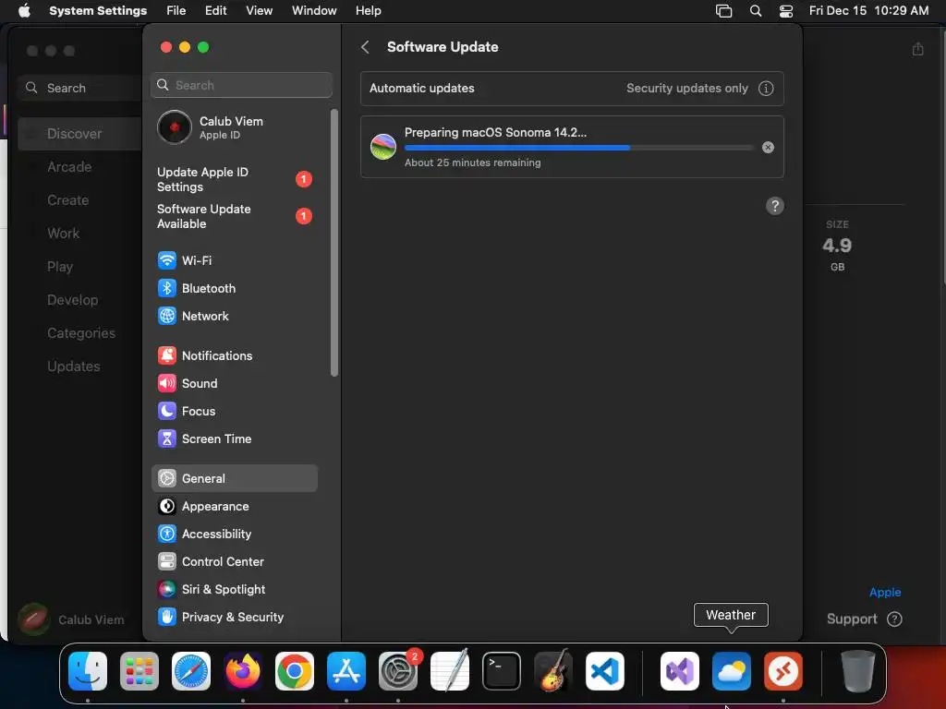Click the Automatic updates info icon
The image size is (946, 709).
(766, 89)
